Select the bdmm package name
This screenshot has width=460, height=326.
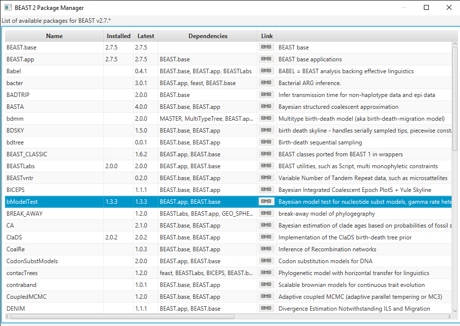click(x=15, y=119)
